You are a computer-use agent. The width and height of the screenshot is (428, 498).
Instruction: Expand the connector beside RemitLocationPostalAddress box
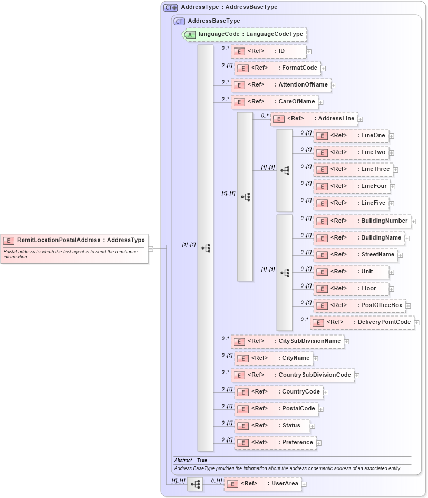pyautogui.click(x=151, y=248)
